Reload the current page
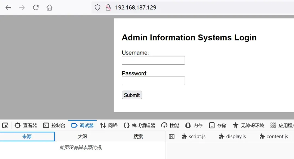The width and height of the screenshot is (294, 159). pos(36,7)
